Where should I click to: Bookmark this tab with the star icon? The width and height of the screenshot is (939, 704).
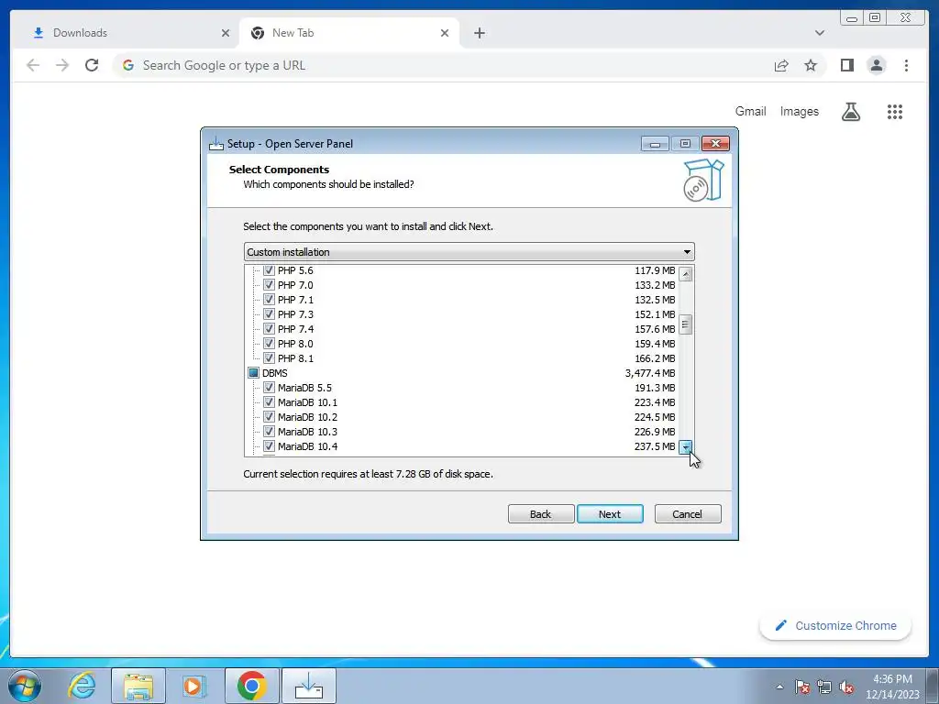coord(811,65)
